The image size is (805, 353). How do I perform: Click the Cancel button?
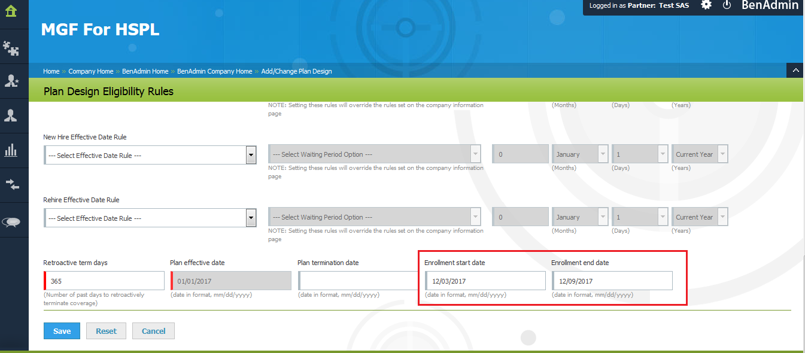tap(153, 331)
